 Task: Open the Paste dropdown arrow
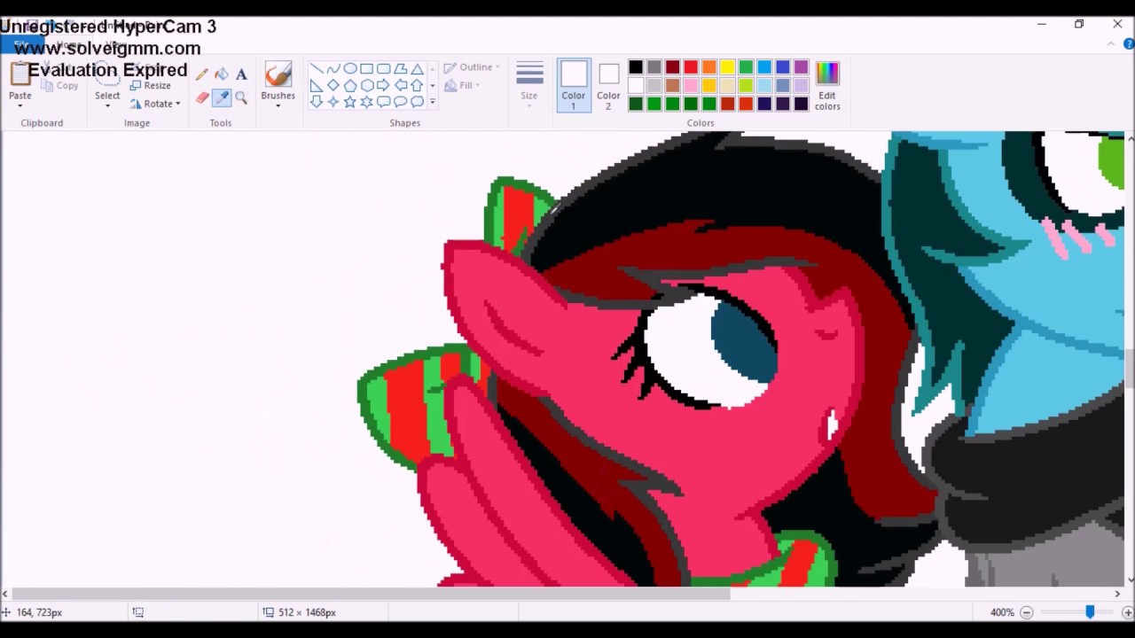tap(20, 105)
